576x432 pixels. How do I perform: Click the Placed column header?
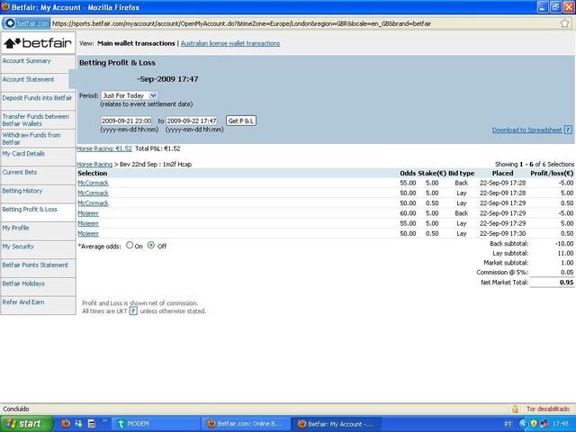click(x=502, y=174)
